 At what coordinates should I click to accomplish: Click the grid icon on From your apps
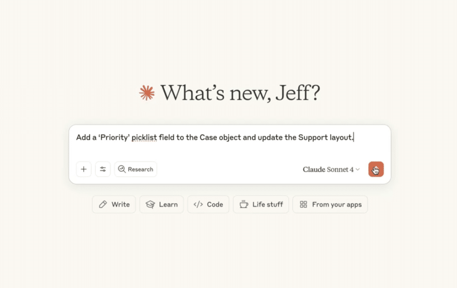[x=303, y=204]
